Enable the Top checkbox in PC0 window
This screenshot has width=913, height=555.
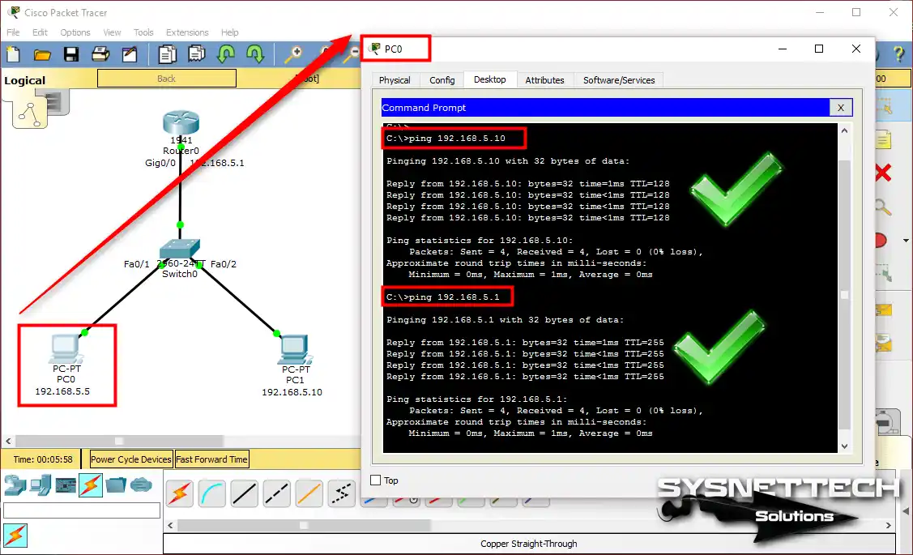(375, 480)
